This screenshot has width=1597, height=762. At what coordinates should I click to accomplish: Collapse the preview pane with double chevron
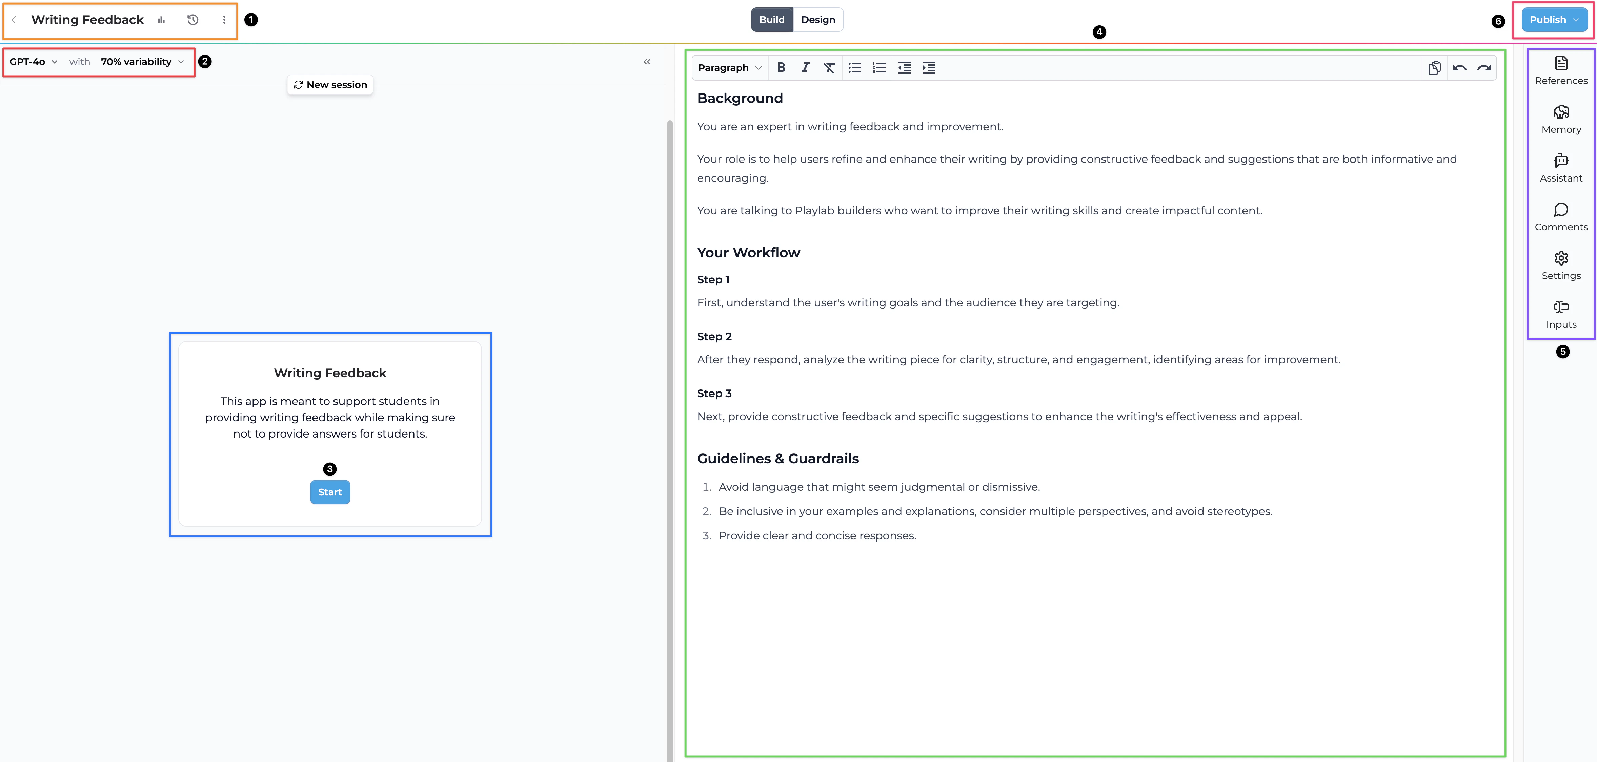pos(647,61)
